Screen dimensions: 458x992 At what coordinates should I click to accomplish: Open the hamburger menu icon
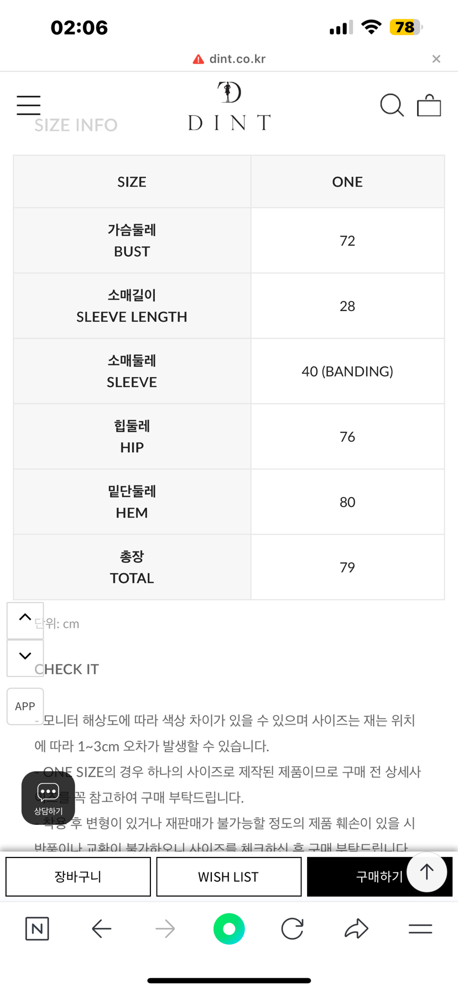[28, 105]
